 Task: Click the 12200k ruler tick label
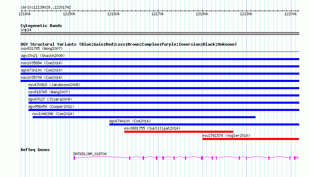pyautogui.click(x=291, y=14)
